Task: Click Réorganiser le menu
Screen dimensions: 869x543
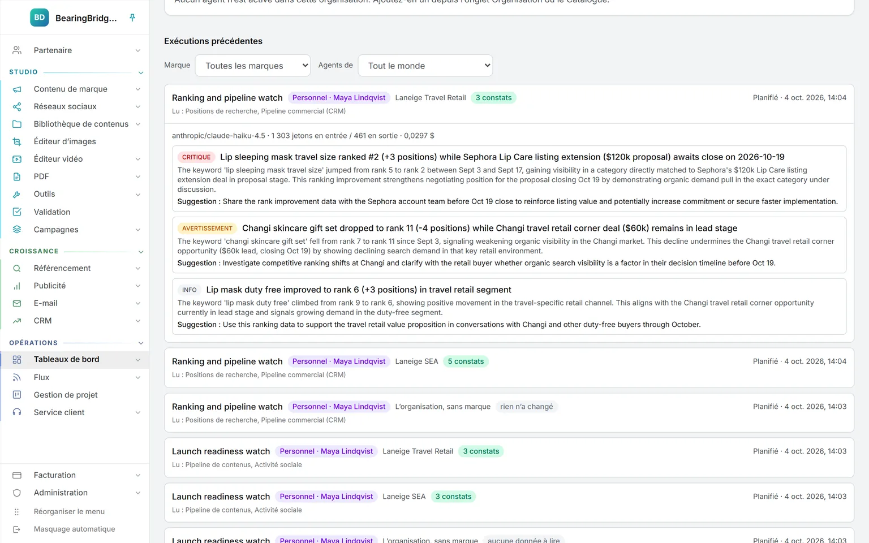Action: [x=69, y=511]
